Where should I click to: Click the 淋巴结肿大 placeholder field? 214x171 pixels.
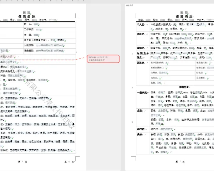pyautogui.click(x=167, y=129)
